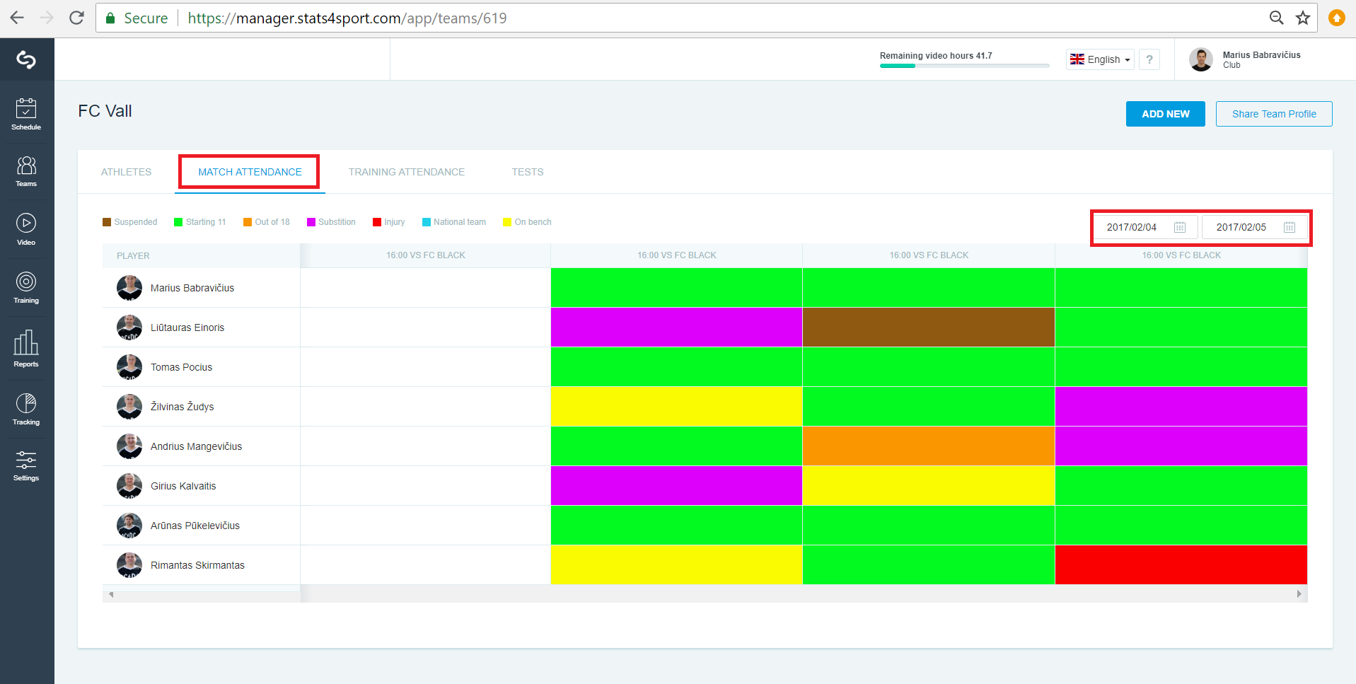Open the Video sidebar icon
The image size is (1356, 684).
(26, 229)
